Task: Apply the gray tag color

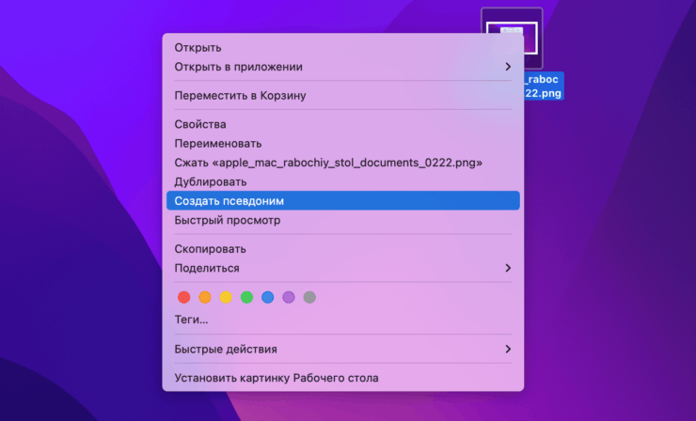Action: [309, 297]
